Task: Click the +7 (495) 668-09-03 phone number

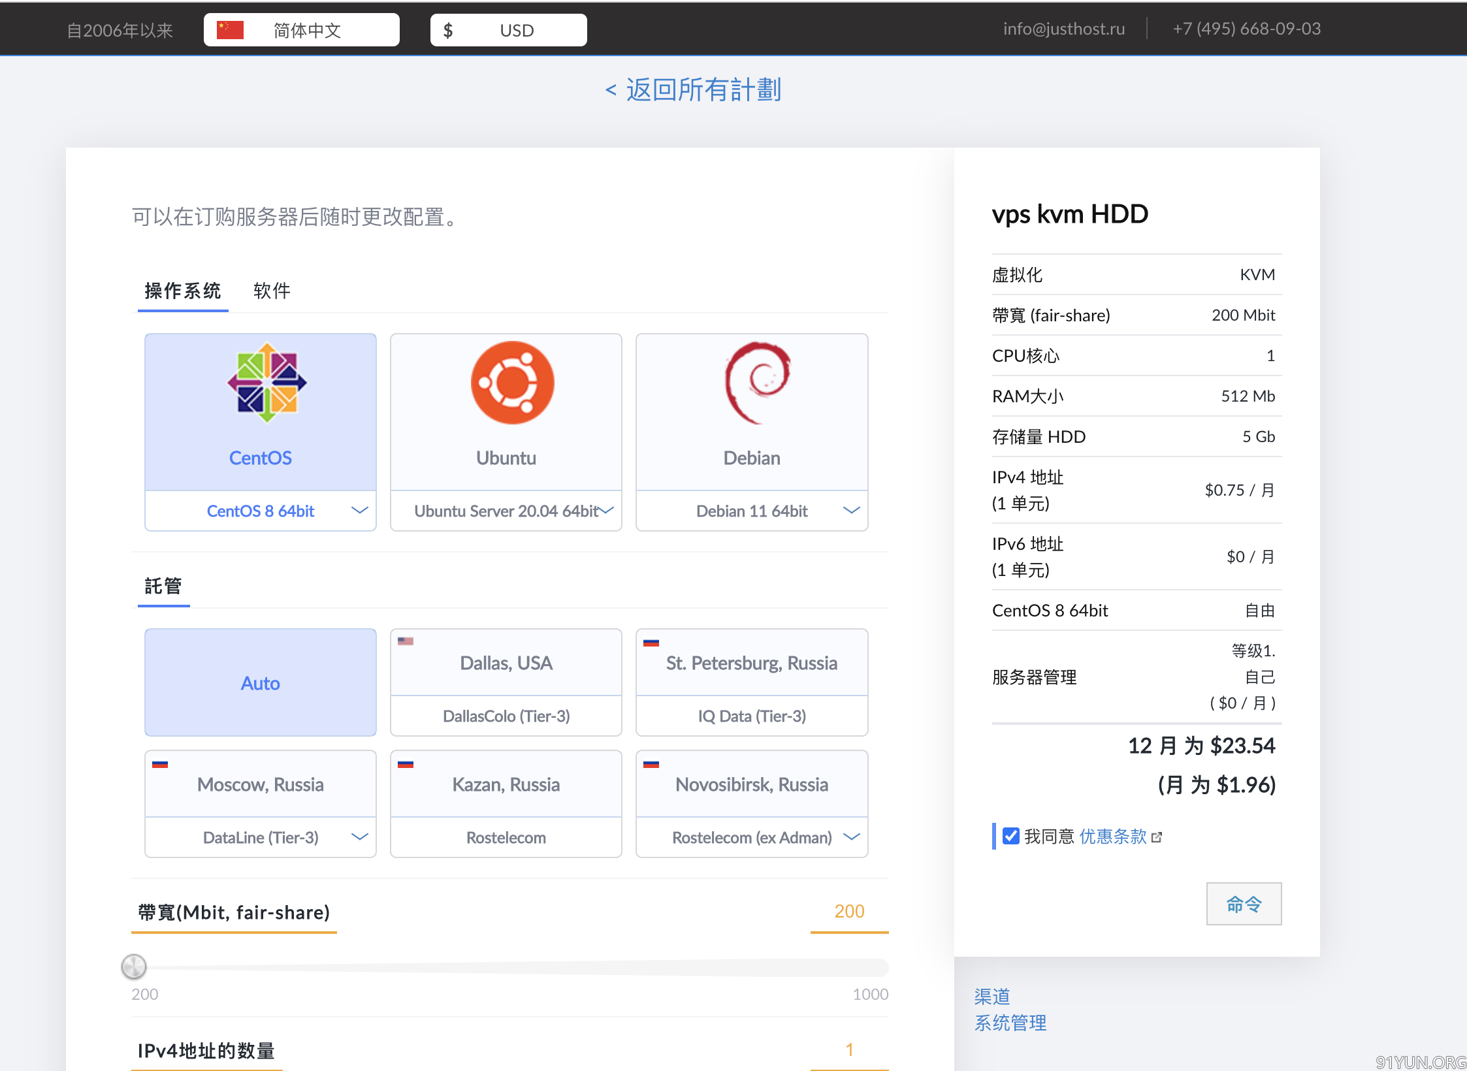Action: [x=1247, y=29]
